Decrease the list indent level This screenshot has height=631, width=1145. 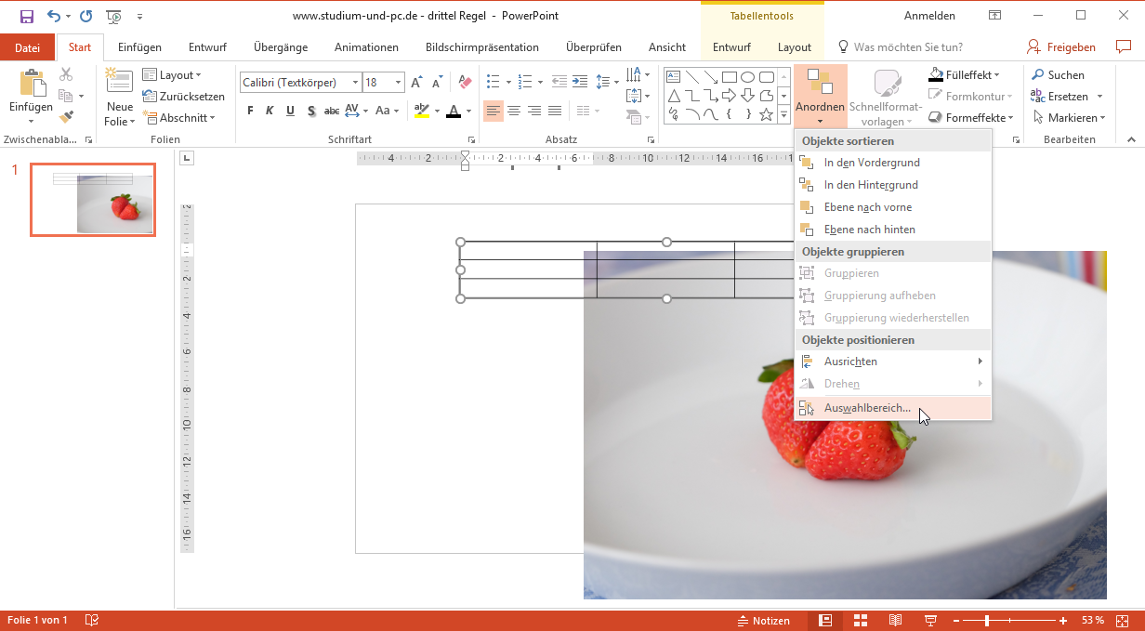(x=559, y=83)
